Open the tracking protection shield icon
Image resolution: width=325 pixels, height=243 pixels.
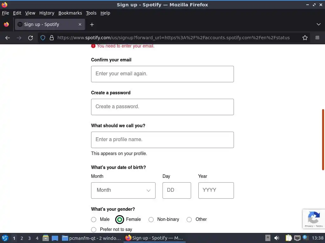pos(43,38)
